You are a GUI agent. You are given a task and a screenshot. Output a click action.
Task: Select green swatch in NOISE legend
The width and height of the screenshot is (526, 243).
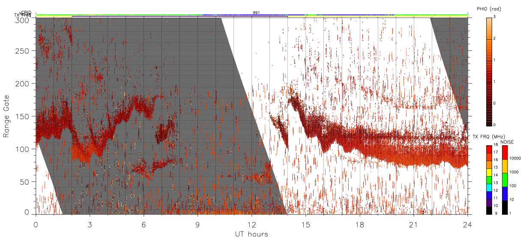505,180
